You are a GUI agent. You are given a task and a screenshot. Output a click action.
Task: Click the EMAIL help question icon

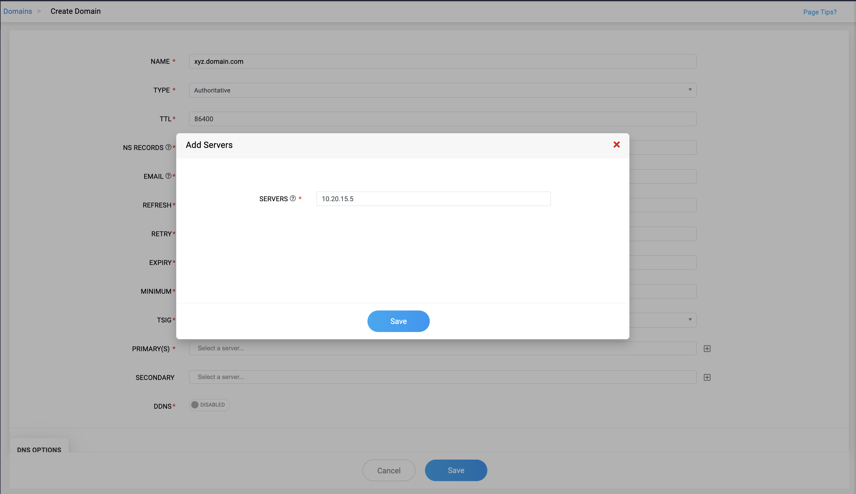point(168,176)
